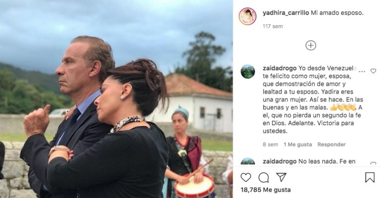
Task: Open the 18,785 Me gusta likes list
Action: point(265,190)
